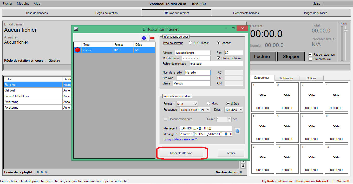Click cartridge slot number 1
353x184 pixels.
[x=263, y=97]
